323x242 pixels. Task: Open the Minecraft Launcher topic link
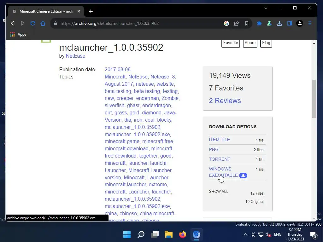(x=150, y=170)
